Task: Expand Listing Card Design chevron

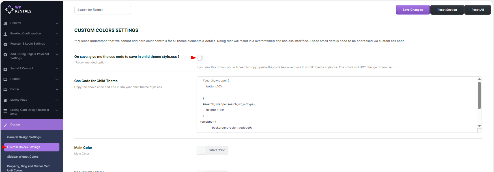Action: tap(57, 110)
